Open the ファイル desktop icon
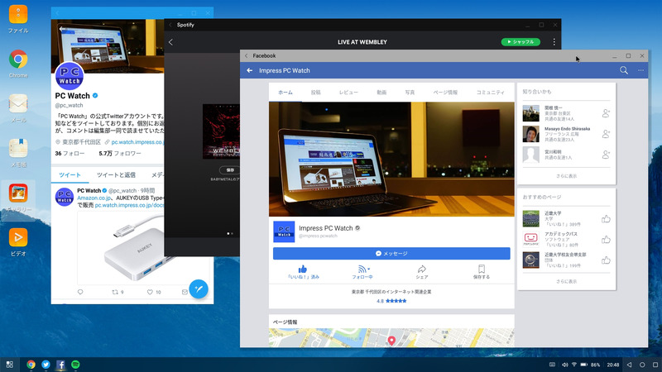The width and height of the screenshot is (662, 372). [18, 15]
